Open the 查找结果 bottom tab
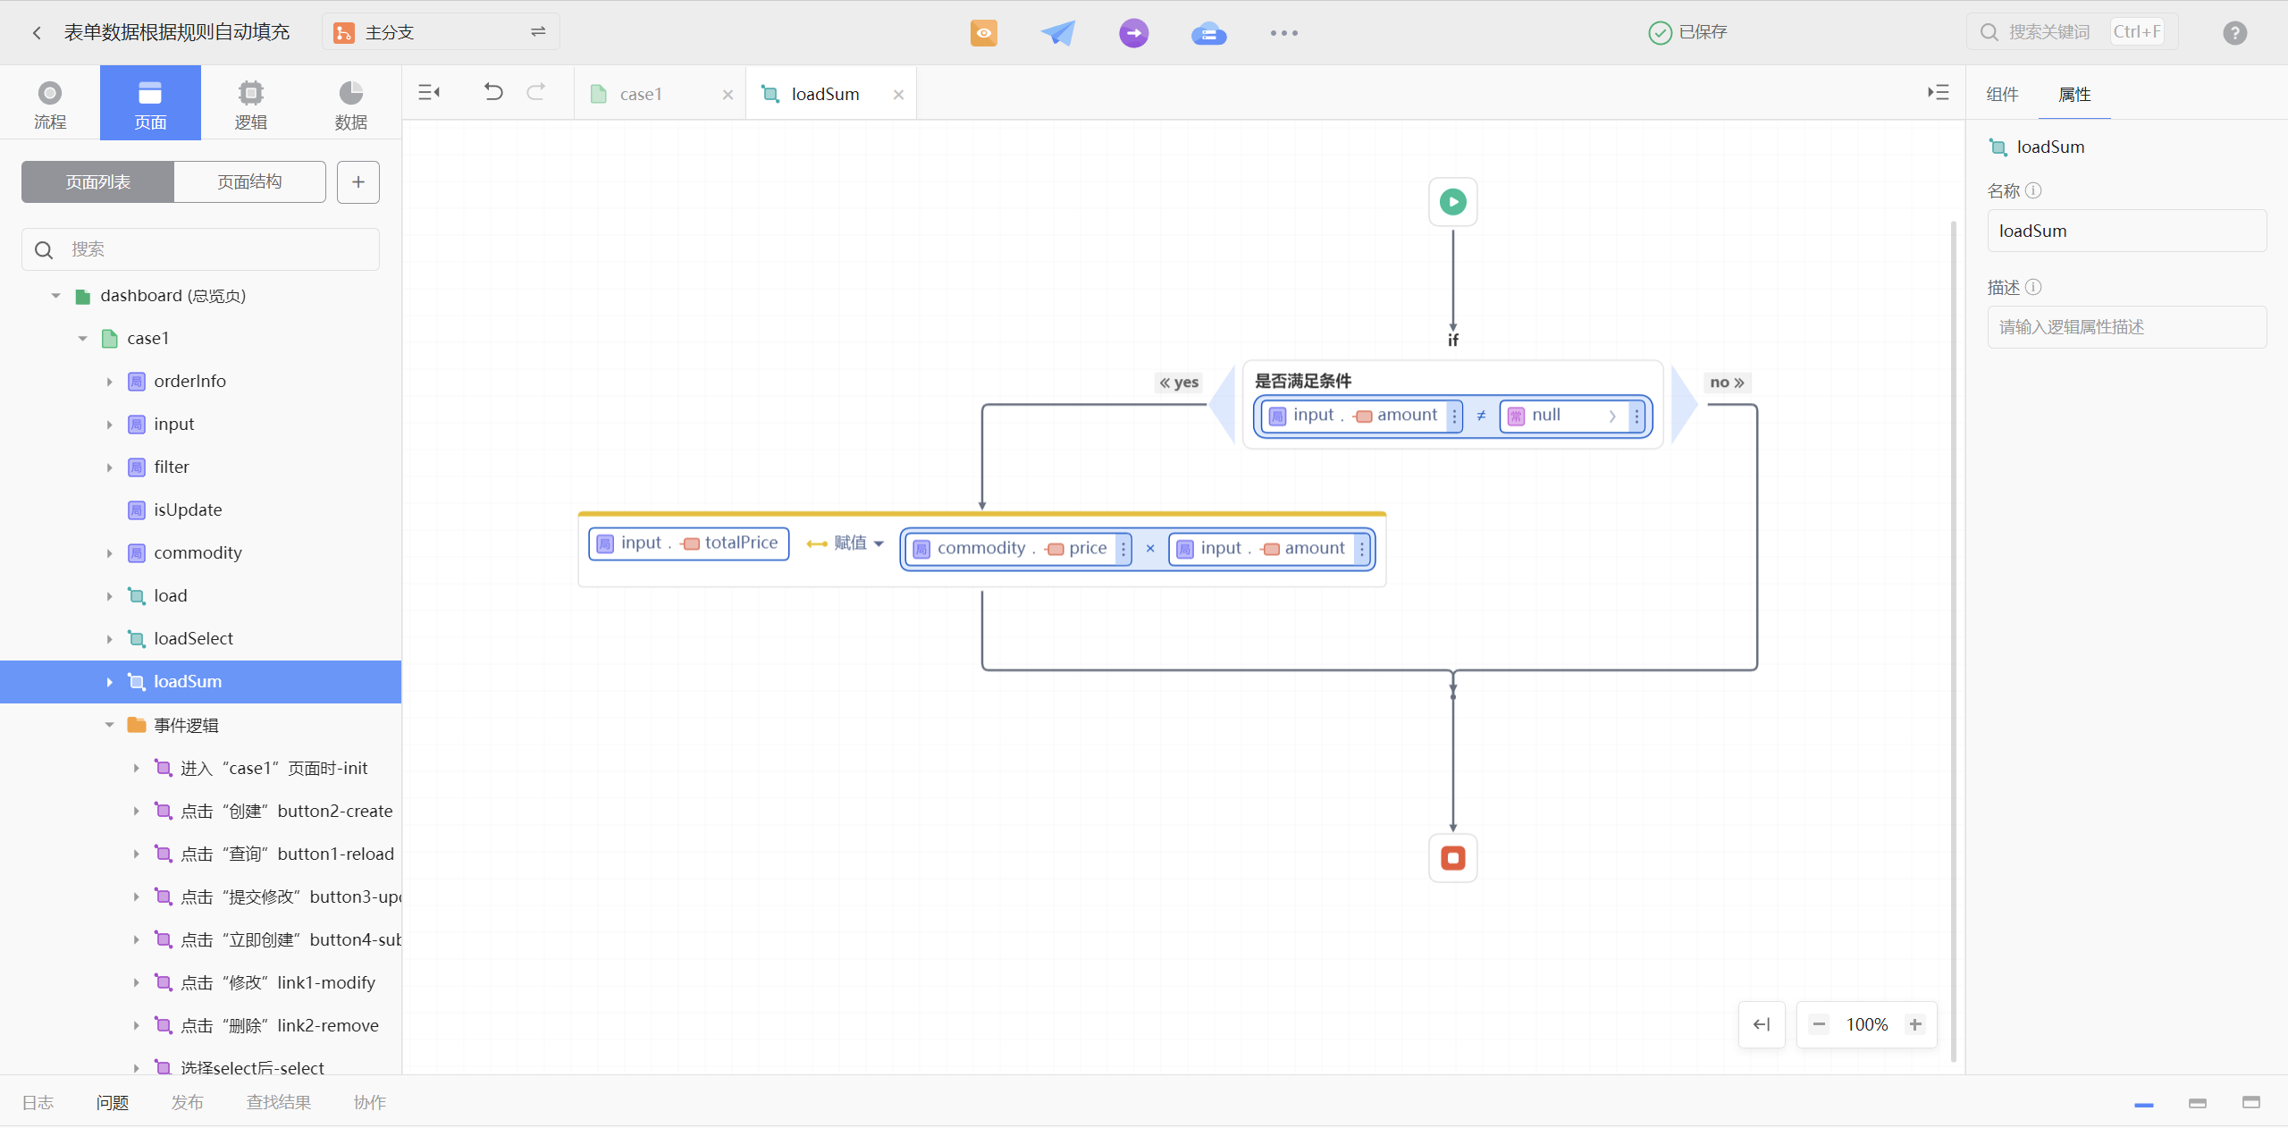This screenshot has height=1128, width=2288. tap(279, 1102)
